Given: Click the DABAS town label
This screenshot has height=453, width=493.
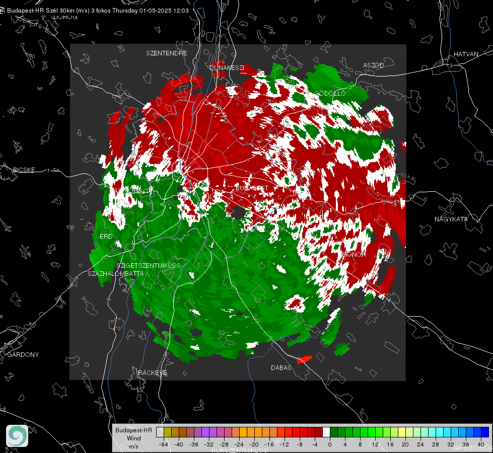Looking at the screenshot, I should pos(281,367).
